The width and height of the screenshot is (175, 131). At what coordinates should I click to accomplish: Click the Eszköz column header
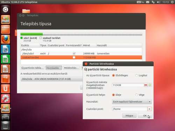[x=30, y=45]
